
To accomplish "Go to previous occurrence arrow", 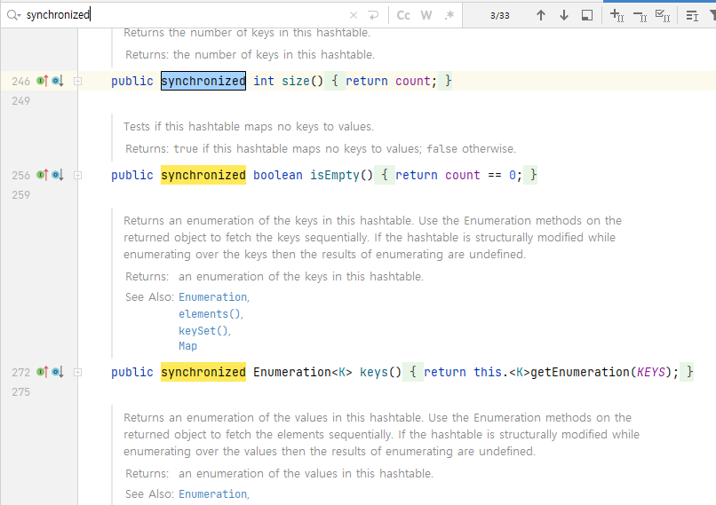I will [x=541, y=15].
